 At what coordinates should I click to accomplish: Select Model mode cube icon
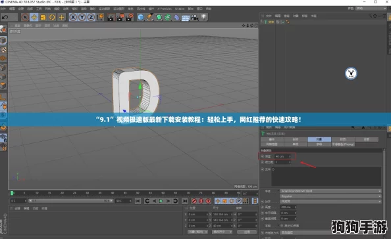[3, 40]
